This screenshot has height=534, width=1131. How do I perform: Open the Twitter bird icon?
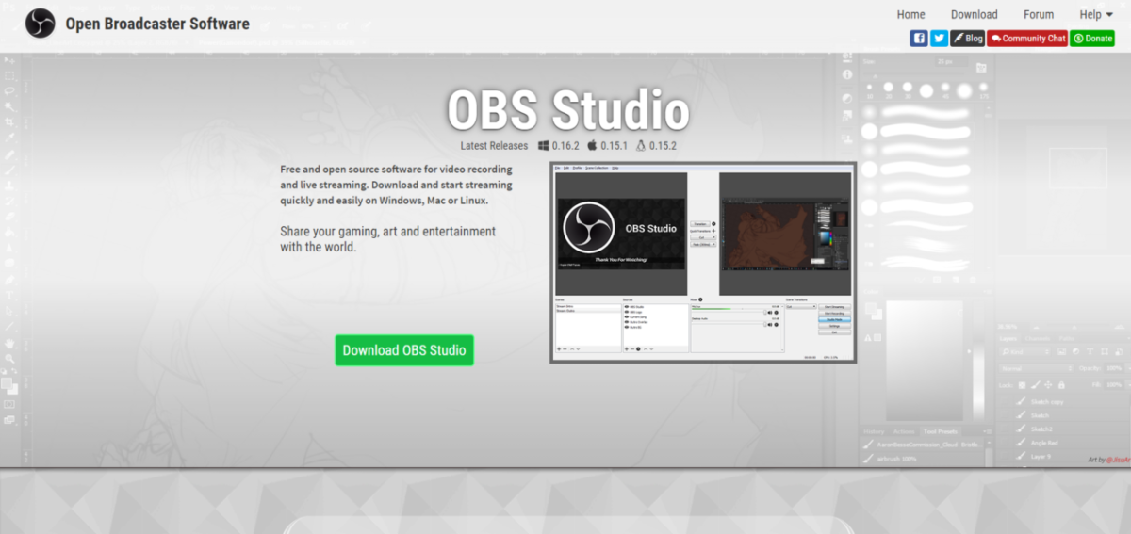[939, 39]
